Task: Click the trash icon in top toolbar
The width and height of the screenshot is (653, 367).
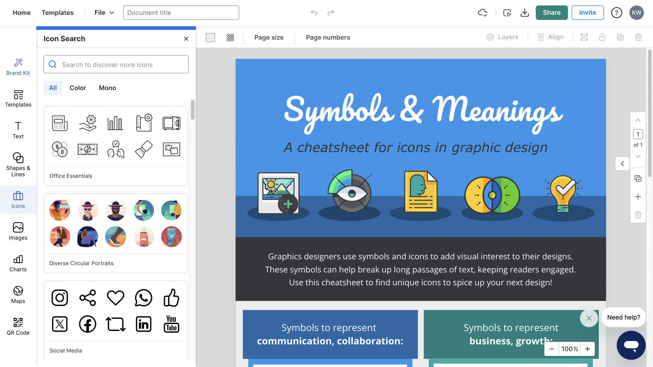Action: tap(638, 37)
